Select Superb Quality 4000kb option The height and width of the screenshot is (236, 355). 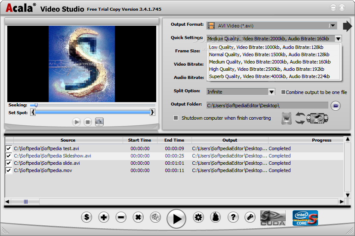pos(269,76)
